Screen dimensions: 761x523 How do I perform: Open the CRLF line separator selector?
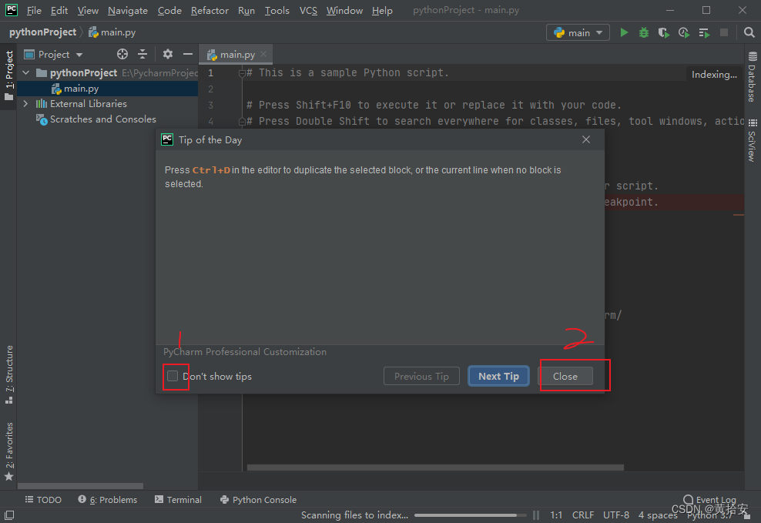tap(583, 515)
